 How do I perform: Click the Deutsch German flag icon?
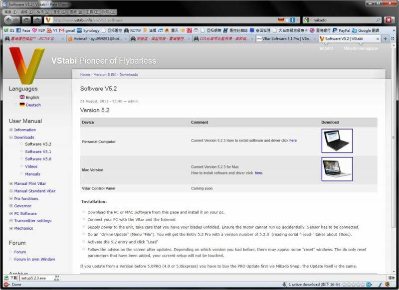[x=22, y=105]
